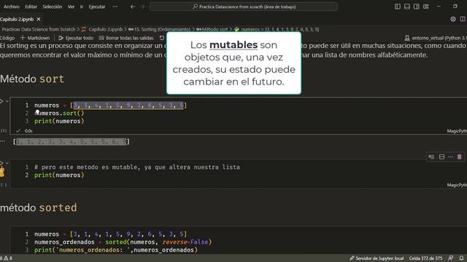
Task: Click code line numeros.sort()
Action: 59,114
